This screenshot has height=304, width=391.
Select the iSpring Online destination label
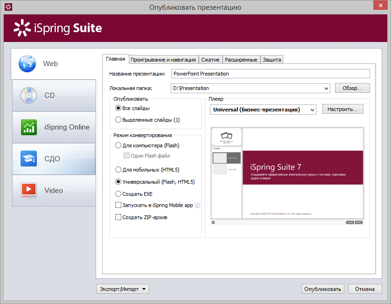tap(67, 127)
